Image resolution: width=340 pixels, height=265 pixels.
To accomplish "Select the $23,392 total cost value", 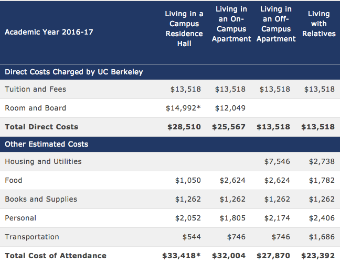I will pos(318,256).
